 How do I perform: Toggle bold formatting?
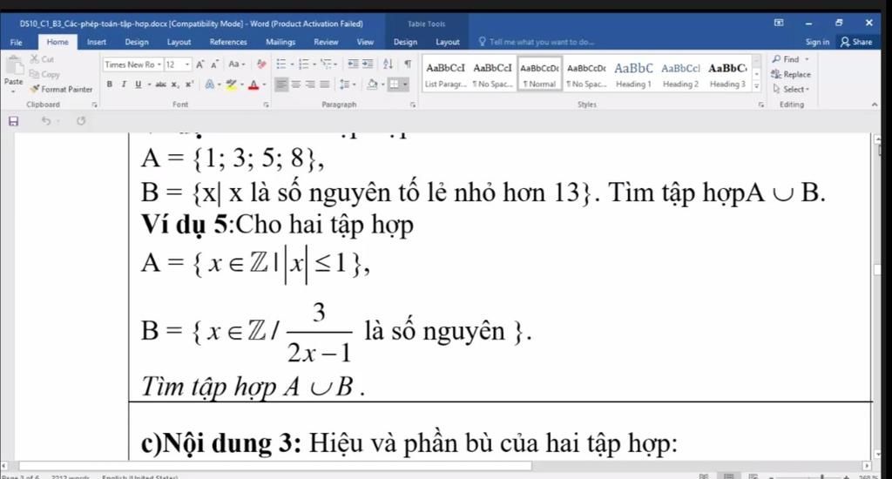click(x=109, y=84)
